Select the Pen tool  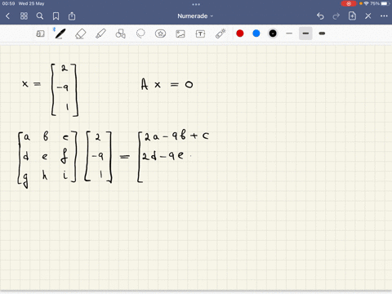point(60,33)
